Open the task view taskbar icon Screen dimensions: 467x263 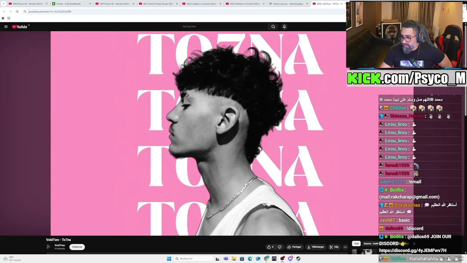217,259
